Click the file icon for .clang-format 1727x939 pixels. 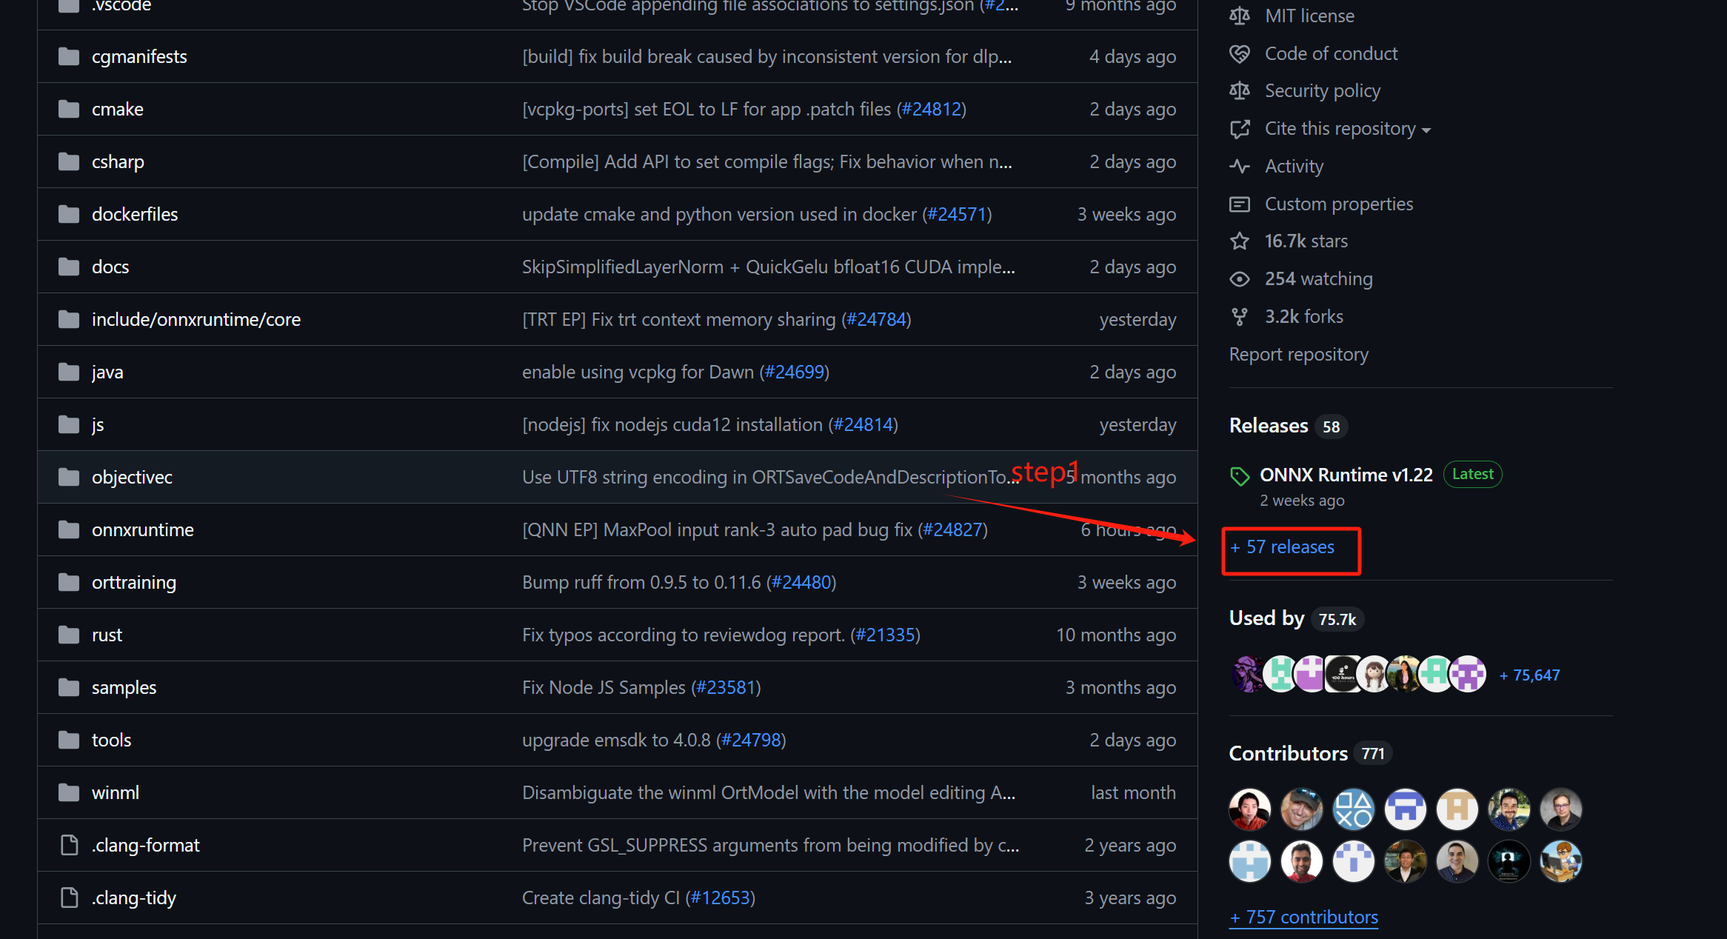click(69, 846)
